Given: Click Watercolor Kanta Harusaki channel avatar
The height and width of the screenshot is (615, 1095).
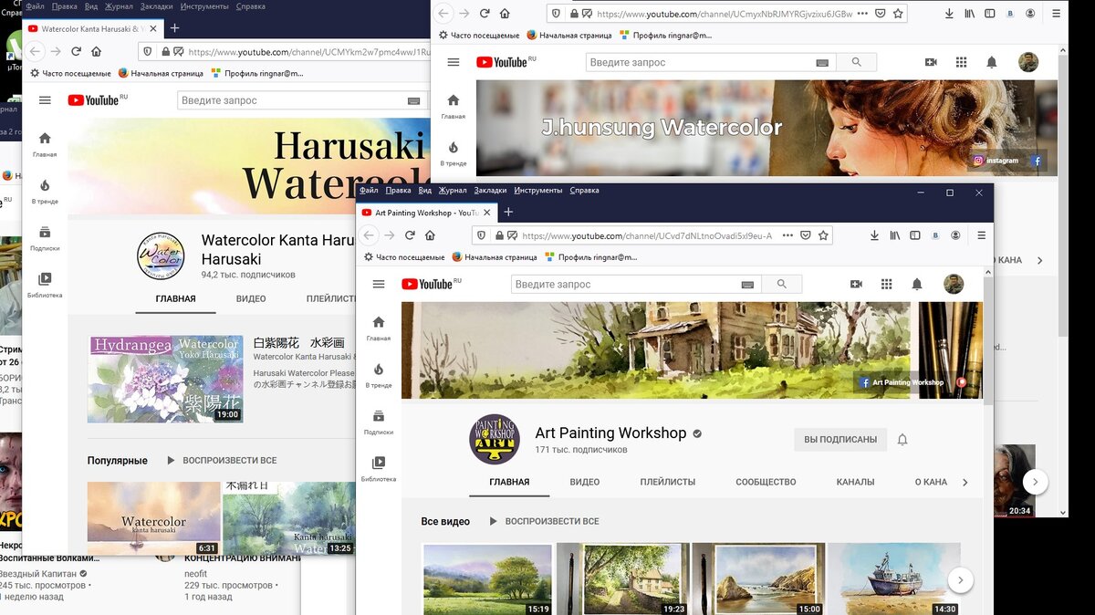Looking at the screenshot, I should (161, 256).
